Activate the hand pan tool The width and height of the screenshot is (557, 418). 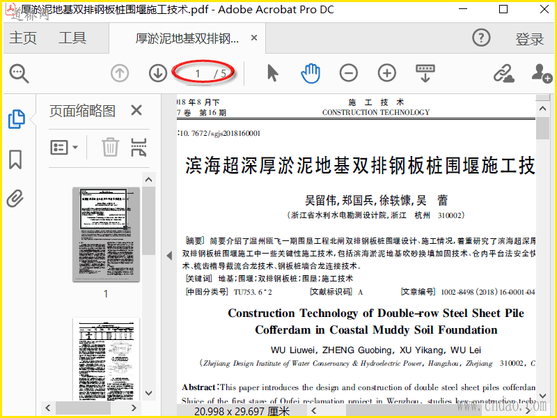311,73
